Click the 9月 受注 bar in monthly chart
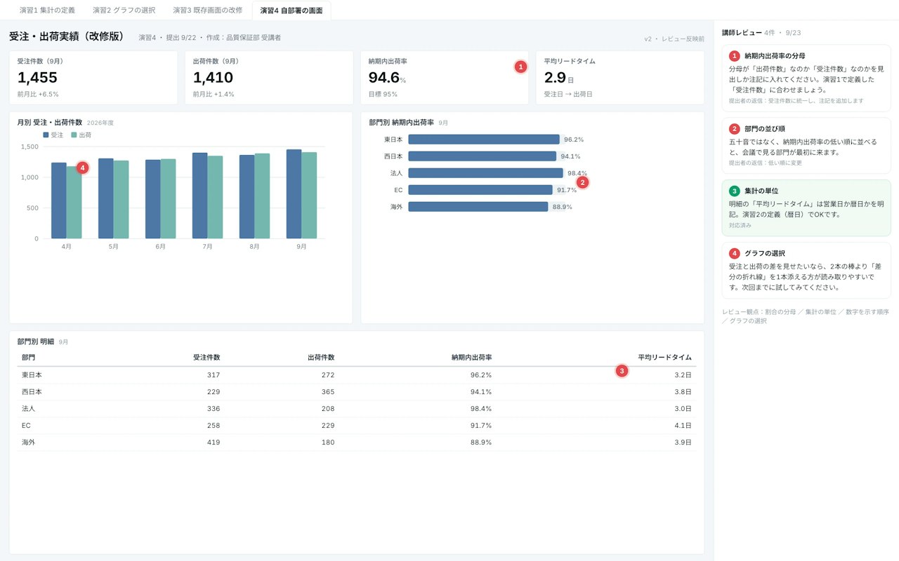The image size is (899, 561). coord(294,194)
